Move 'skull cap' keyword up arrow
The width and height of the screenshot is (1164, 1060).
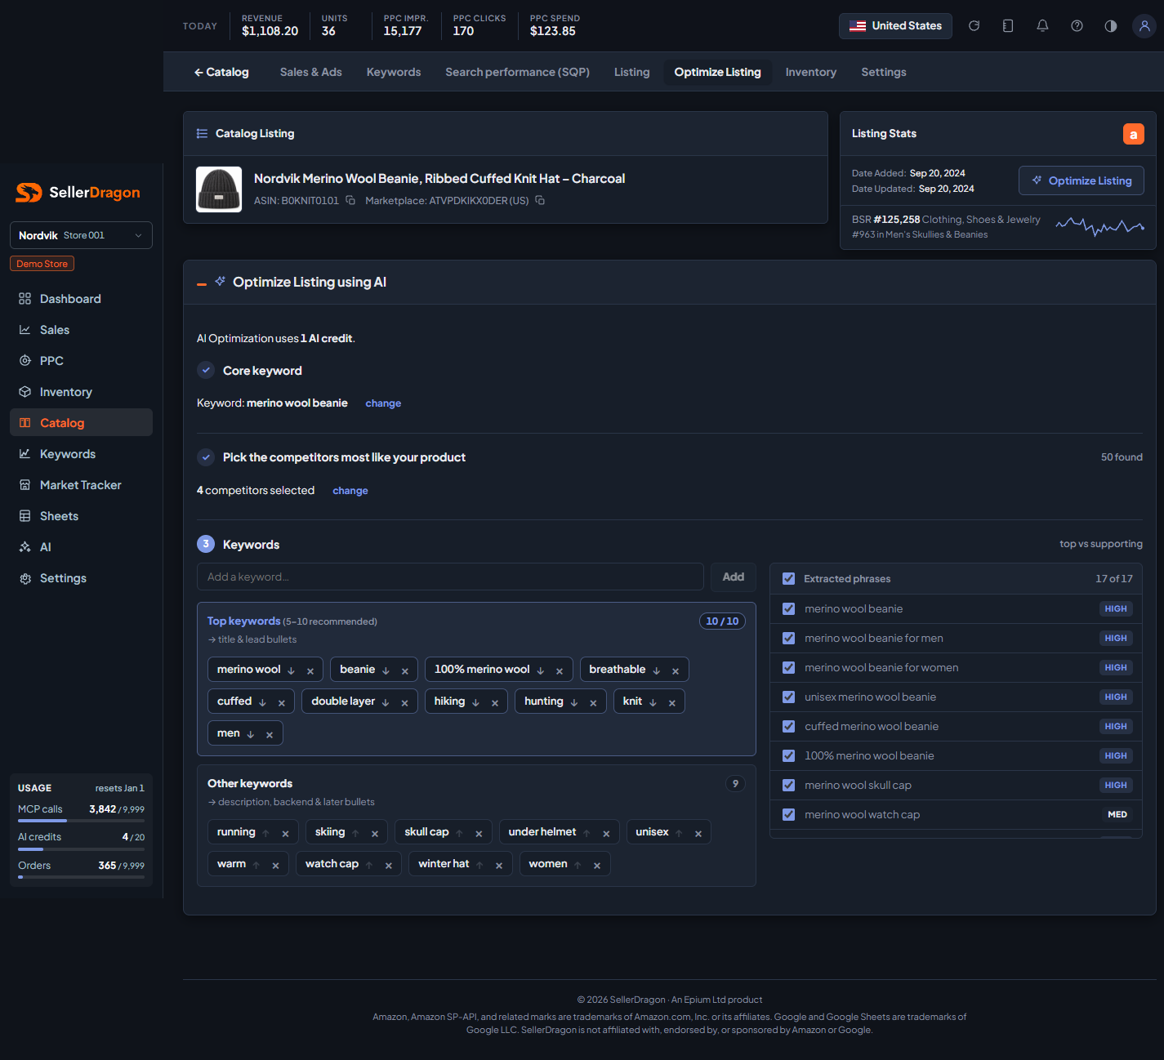click(460, 833)
